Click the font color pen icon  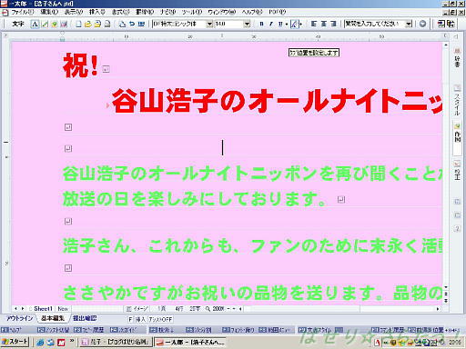click(x=294, y=24)
